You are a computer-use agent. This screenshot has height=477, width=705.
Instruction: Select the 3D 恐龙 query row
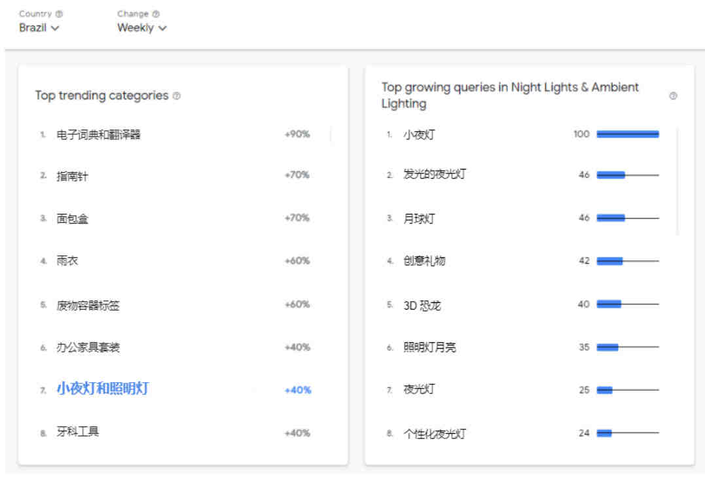click(x=523, y=305)
